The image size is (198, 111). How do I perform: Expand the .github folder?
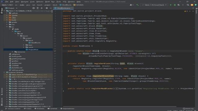point(7,13)
